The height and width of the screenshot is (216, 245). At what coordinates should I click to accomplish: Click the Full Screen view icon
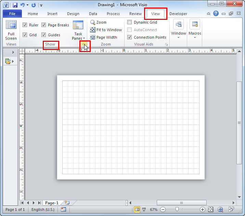pyautogui.click(x=11, y=30)
